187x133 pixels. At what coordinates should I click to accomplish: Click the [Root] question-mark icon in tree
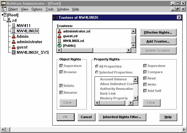pyautogui.click(x=5, y=15)
